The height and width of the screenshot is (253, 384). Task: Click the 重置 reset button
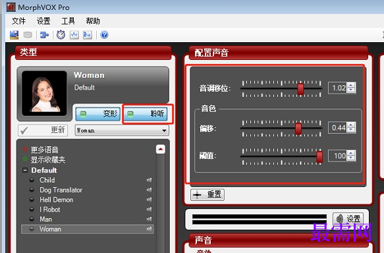(207, 195)
